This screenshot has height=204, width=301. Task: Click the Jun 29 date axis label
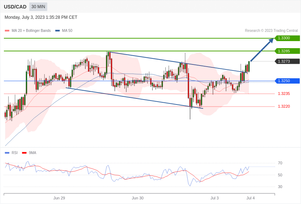(59, 198)
